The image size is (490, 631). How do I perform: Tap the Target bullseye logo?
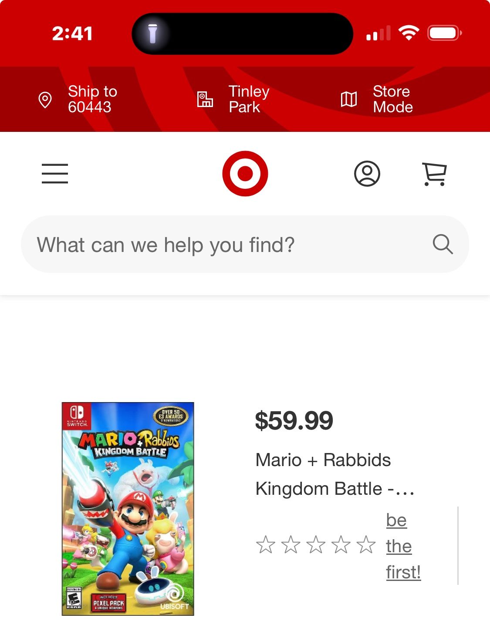pyautogui.click(x=246, y=174)
